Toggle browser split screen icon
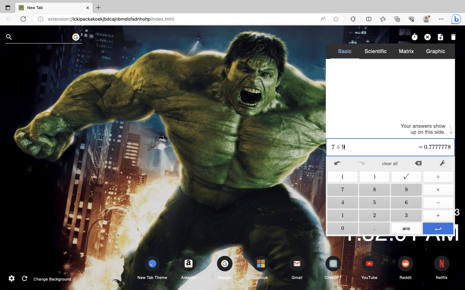The image size is (465, 290). pos(369,19)
